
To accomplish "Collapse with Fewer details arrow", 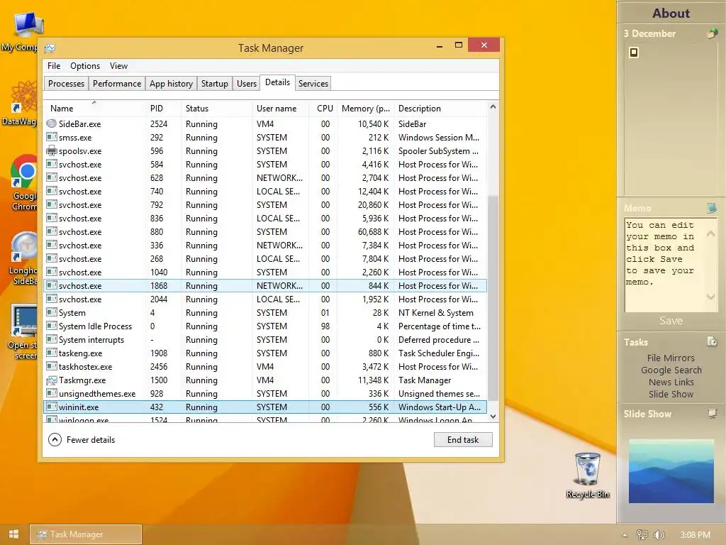I will (55, 440).
